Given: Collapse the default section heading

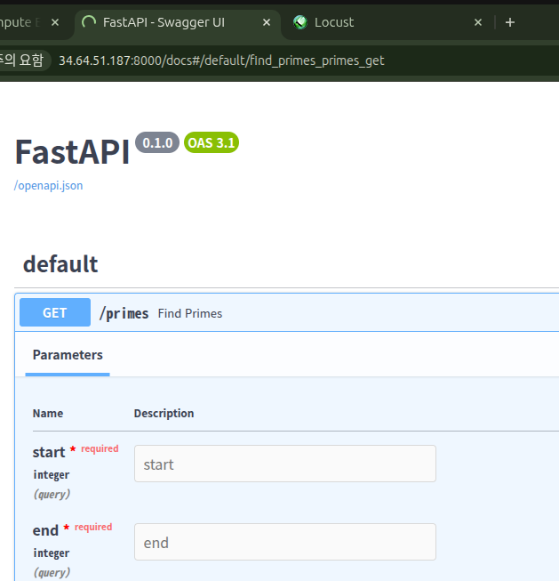Looking at the screenshot, I should click(x=60, y=264).
